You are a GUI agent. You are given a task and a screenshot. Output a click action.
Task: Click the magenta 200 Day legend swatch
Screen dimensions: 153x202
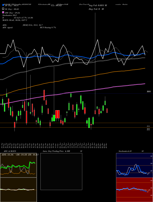3,12
